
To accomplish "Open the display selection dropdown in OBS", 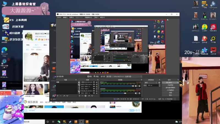I will pyautogui.click(x=124, y=77).
